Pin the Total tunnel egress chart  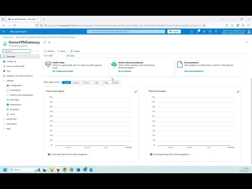238,92
